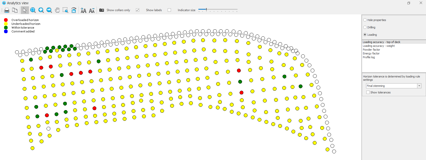This screenshot has width=426, height=160.
Task: Click the red Overloaded horizon legend dot
Action: coord(6,20)
